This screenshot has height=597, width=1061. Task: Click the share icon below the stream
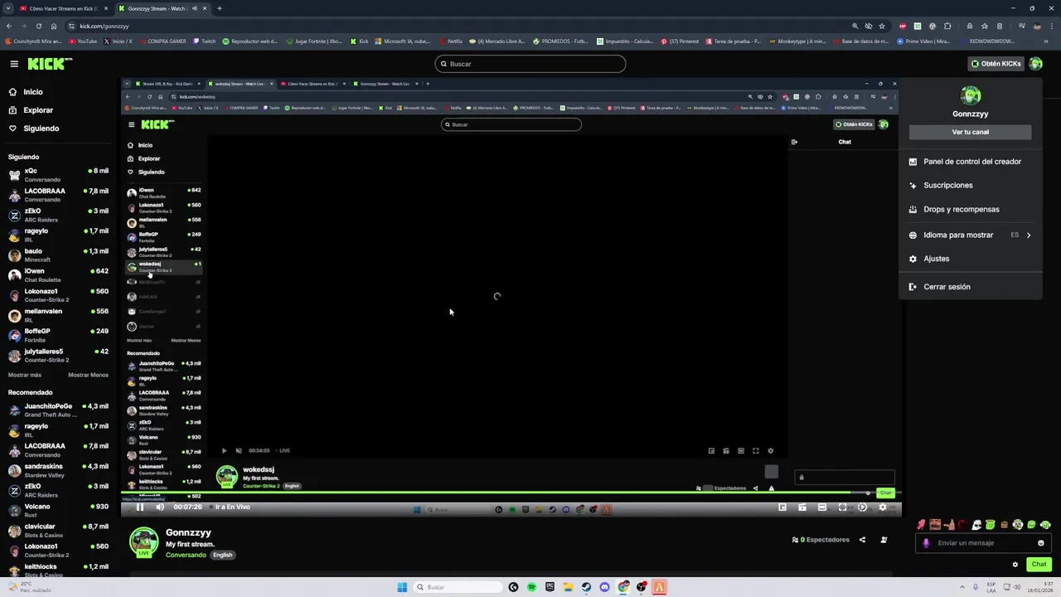[862, 540]
